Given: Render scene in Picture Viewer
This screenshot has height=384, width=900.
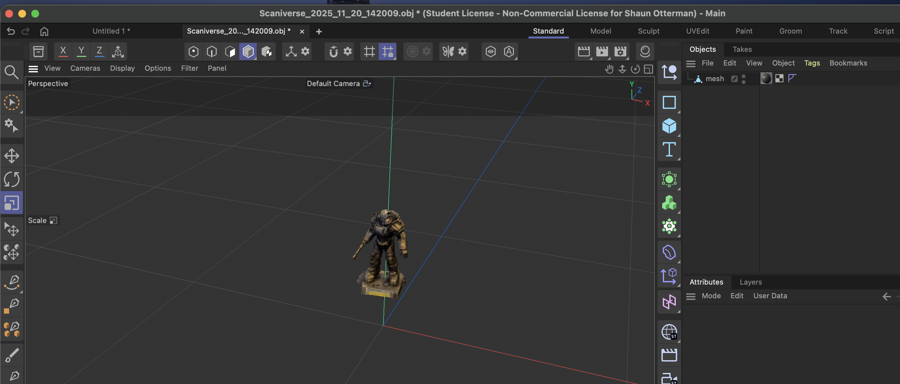Looking at the screenshot, I should [602, 52].
